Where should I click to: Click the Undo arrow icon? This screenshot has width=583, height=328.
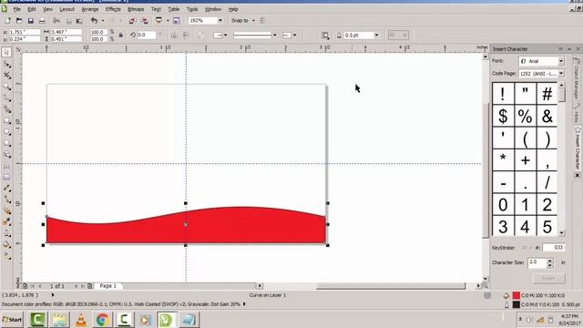tap(95, 20)
